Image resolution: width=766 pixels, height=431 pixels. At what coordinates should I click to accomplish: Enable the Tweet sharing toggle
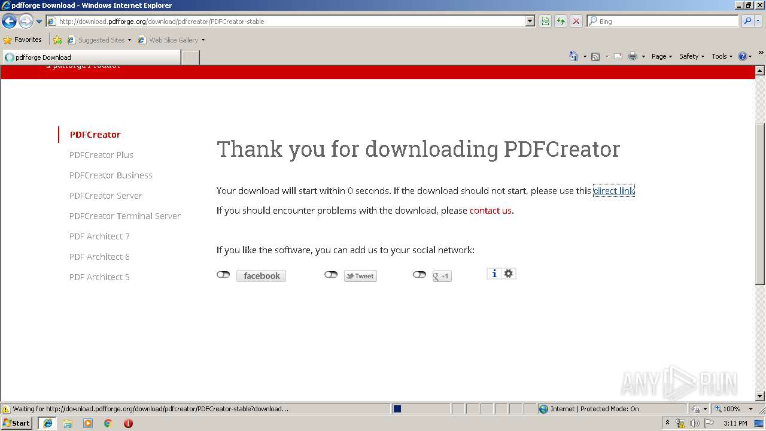click(x=331, y=275)
